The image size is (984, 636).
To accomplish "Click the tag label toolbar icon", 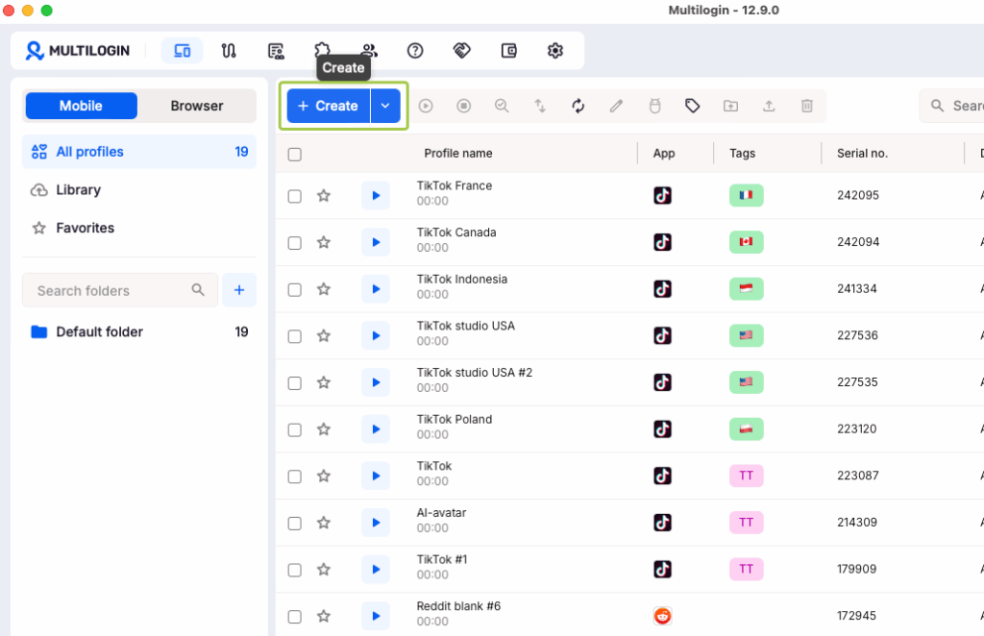I will [x=692, y=106].
